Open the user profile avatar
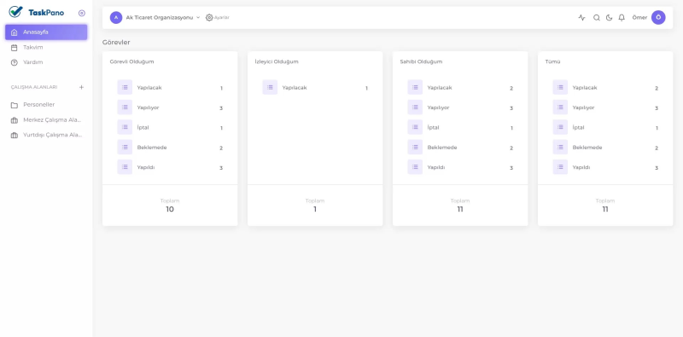The height and width of the screenshot is (337, 683). [658, 17]
